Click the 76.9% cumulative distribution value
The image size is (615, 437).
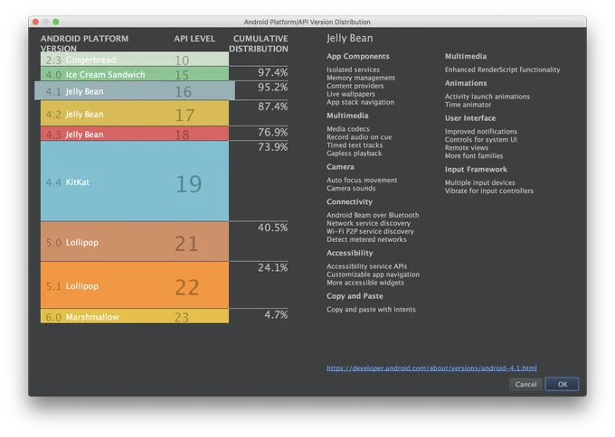click(x=272, y=133)
